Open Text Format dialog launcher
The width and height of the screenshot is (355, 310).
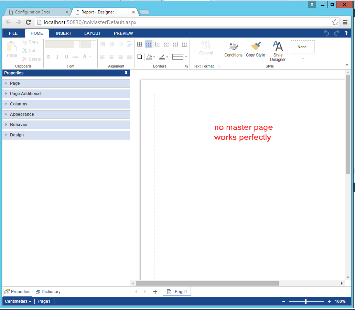point(219,66)
